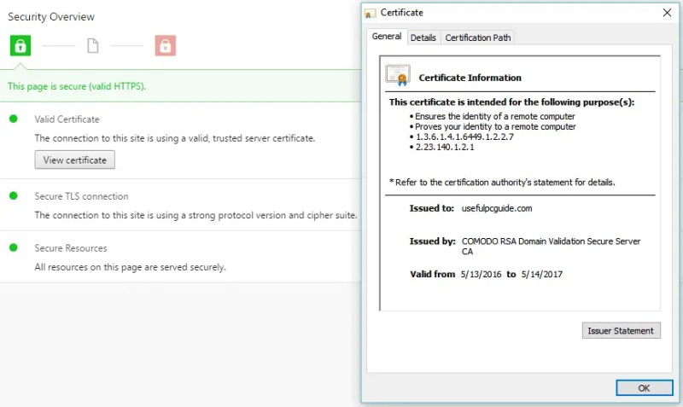Viewport: 683px width, 407px height.
Task: Click the 'Valid from' label
Action: (432, 274)
